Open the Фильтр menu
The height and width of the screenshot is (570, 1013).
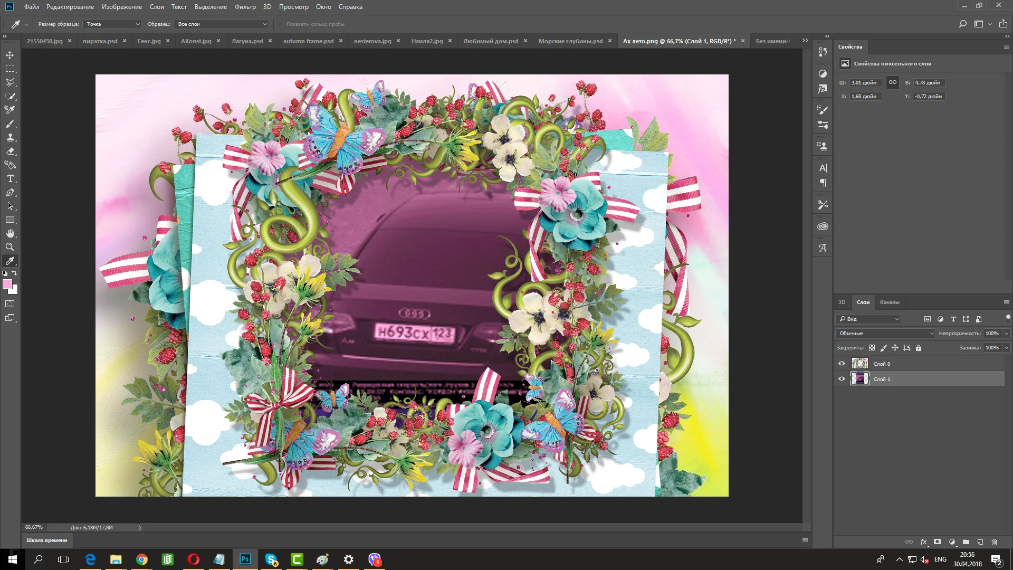pyautogui.click(x=245, y=7)
